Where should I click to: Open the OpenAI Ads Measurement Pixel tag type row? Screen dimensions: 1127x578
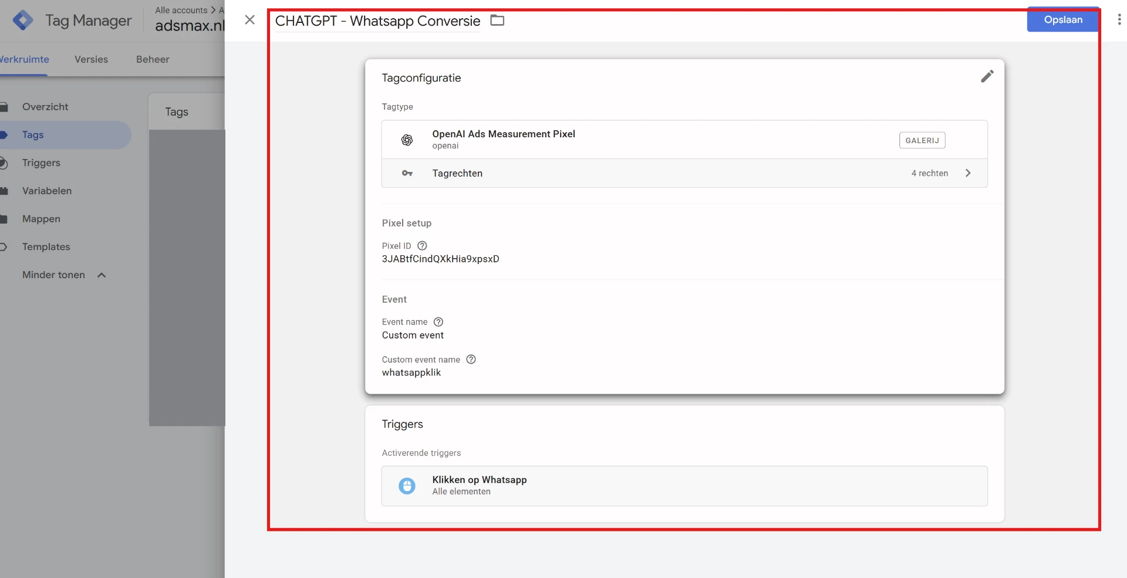click(x=684, y=140)
